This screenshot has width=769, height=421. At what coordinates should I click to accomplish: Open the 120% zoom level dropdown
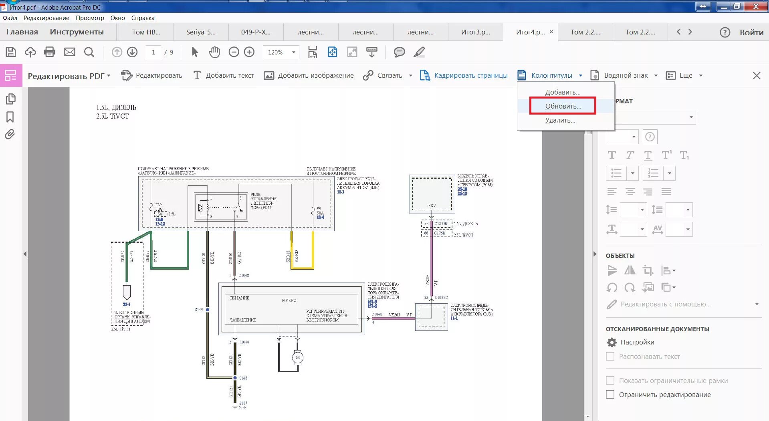[293, 52]
